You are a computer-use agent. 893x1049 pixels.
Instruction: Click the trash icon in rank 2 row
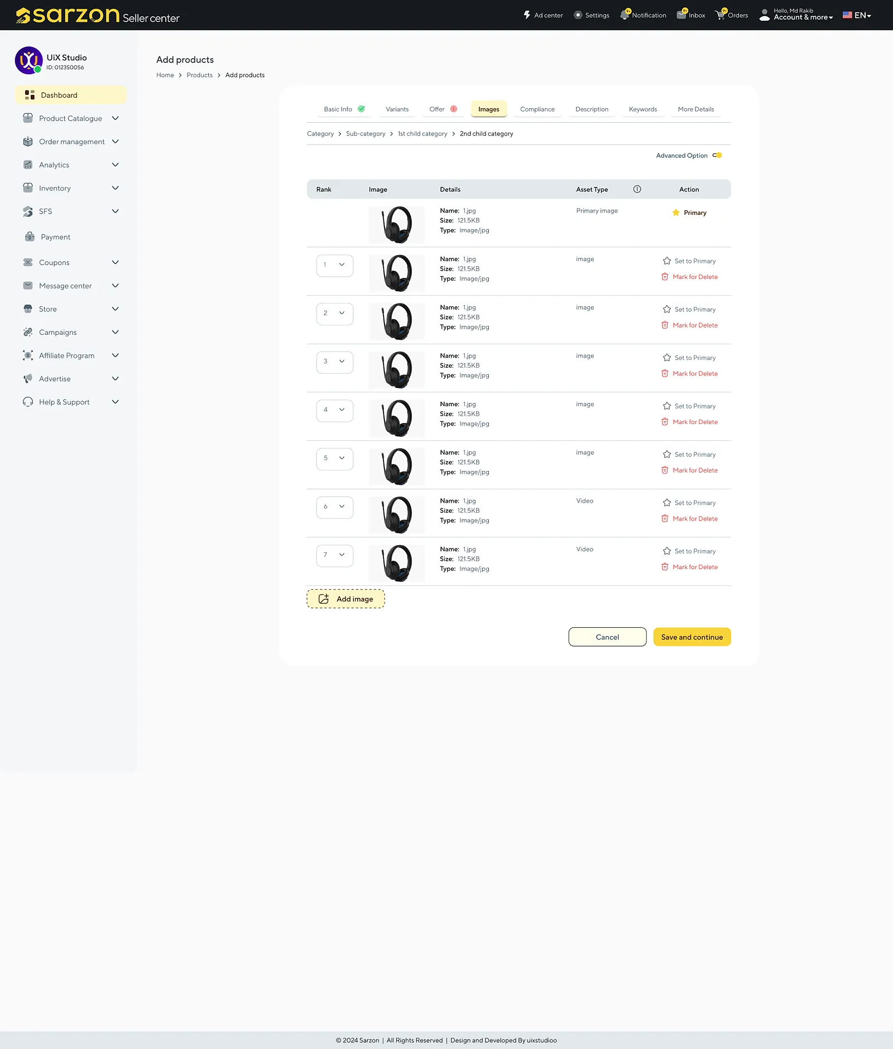coord(665,325)
